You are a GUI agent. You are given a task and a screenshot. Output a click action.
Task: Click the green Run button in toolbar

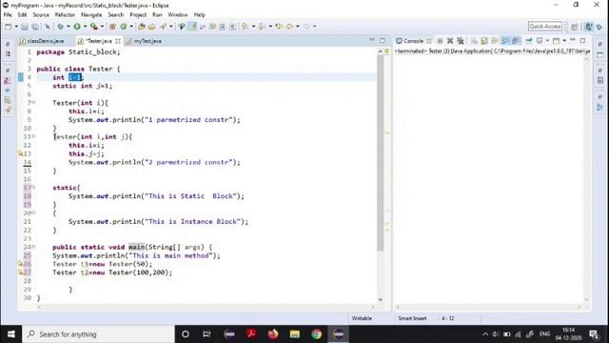[x=77, y=27]
